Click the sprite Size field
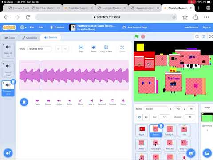Viewport: 213px width, 160px height. pos(164,117)
